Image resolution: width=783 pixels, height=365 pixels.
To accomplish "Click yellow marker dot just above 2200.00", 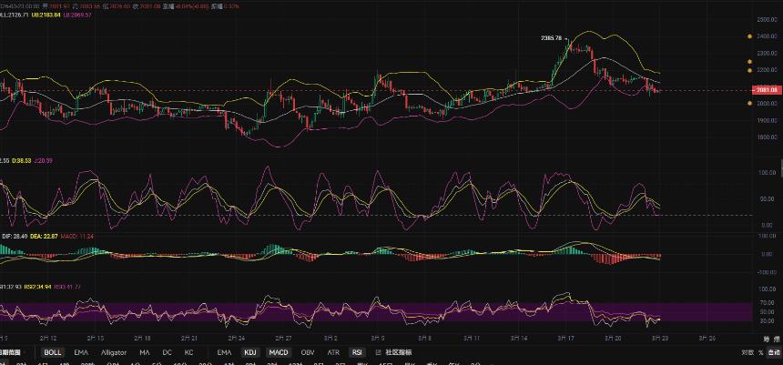I will [x=749, y=61].
